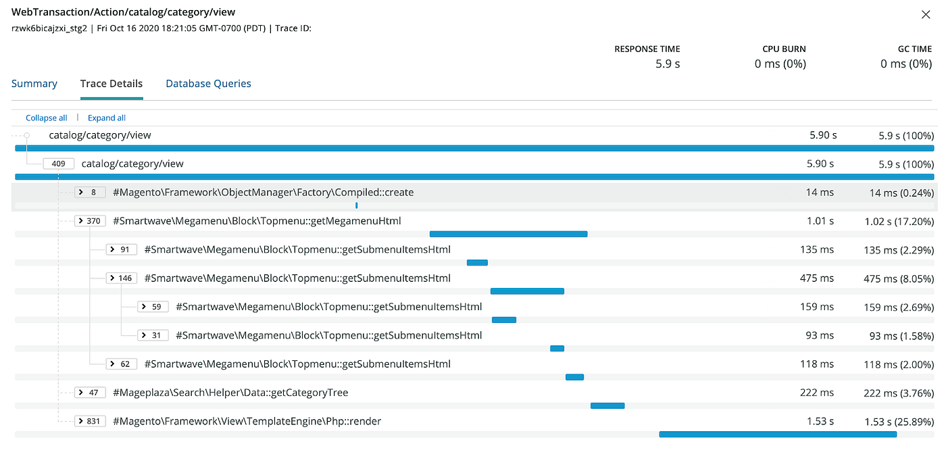Click the 1.02 s (17.20%) value
The height and width of the screenshot is (471, 946).
click(899, 222)
